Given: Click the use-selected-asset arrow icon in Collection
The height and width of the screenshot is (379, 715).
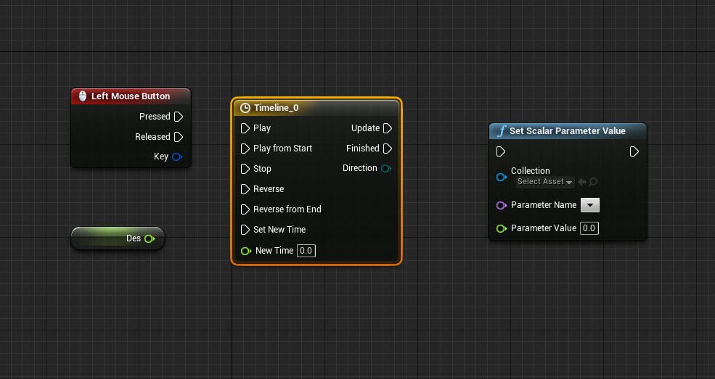Looking at the screenshot, I should tap(582, 182).
